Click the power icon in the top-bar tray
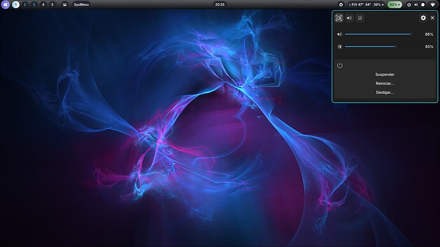The height and width of the screenshot is (247, 440). click(409, 4)
